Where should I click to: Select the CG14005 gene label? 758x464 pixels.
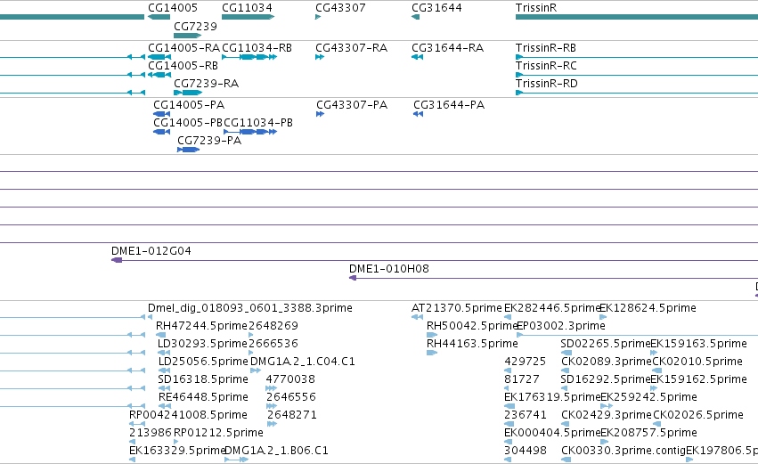pos(173,8)
